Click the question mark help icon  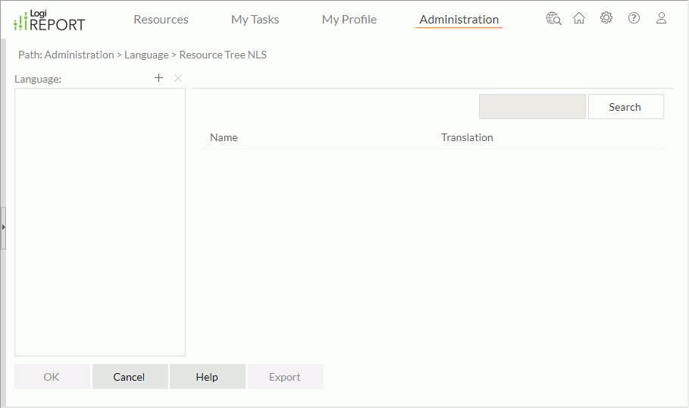click(x=634, y=18)
